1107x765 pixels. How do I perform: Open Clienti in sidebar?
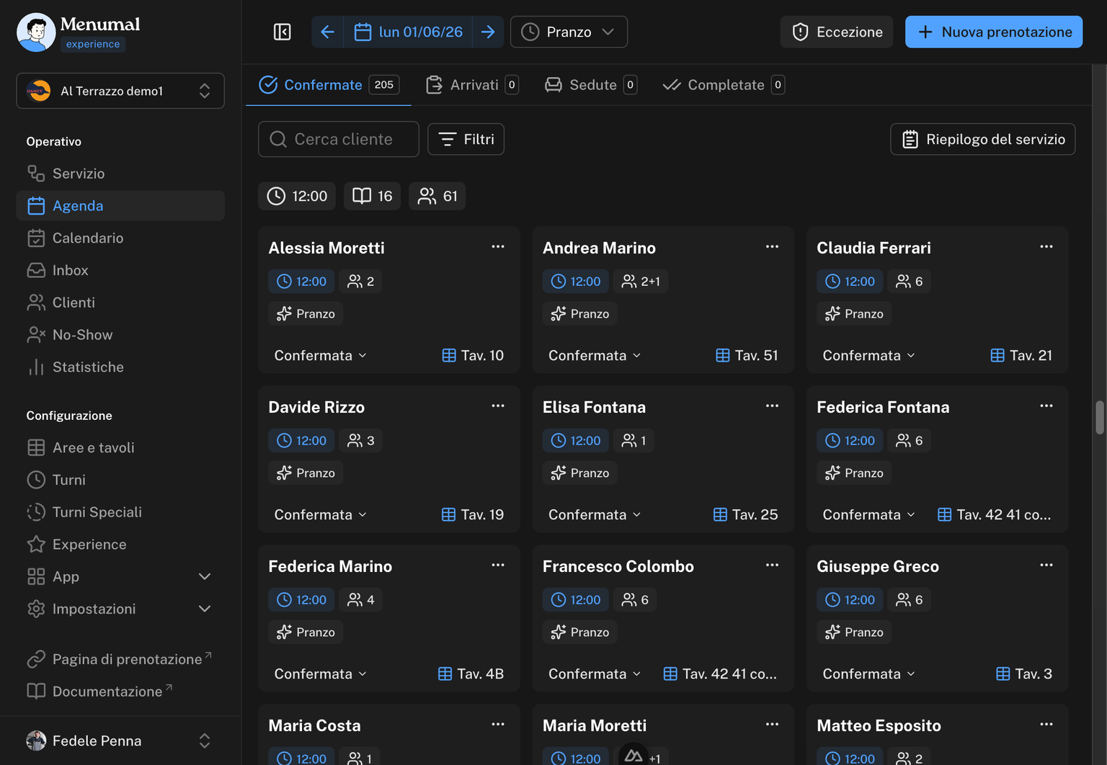[120, 303]
